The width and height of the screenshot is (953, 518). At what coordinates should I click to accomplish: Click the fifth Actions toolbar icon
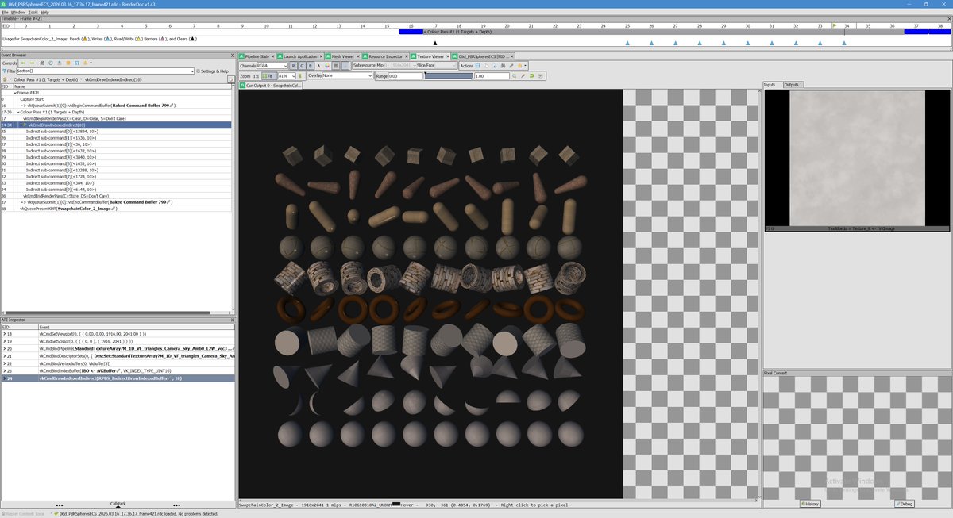coord(511,66)
